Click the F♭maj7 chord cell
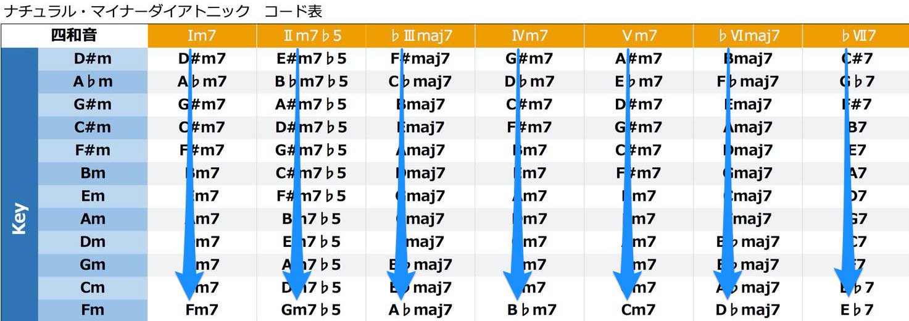The width and height of the screenshot is (909, 321). 748,81
